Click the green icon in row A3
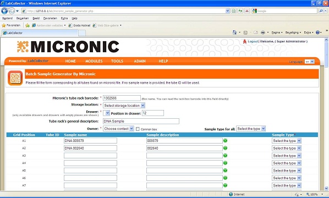 [226, 156]
